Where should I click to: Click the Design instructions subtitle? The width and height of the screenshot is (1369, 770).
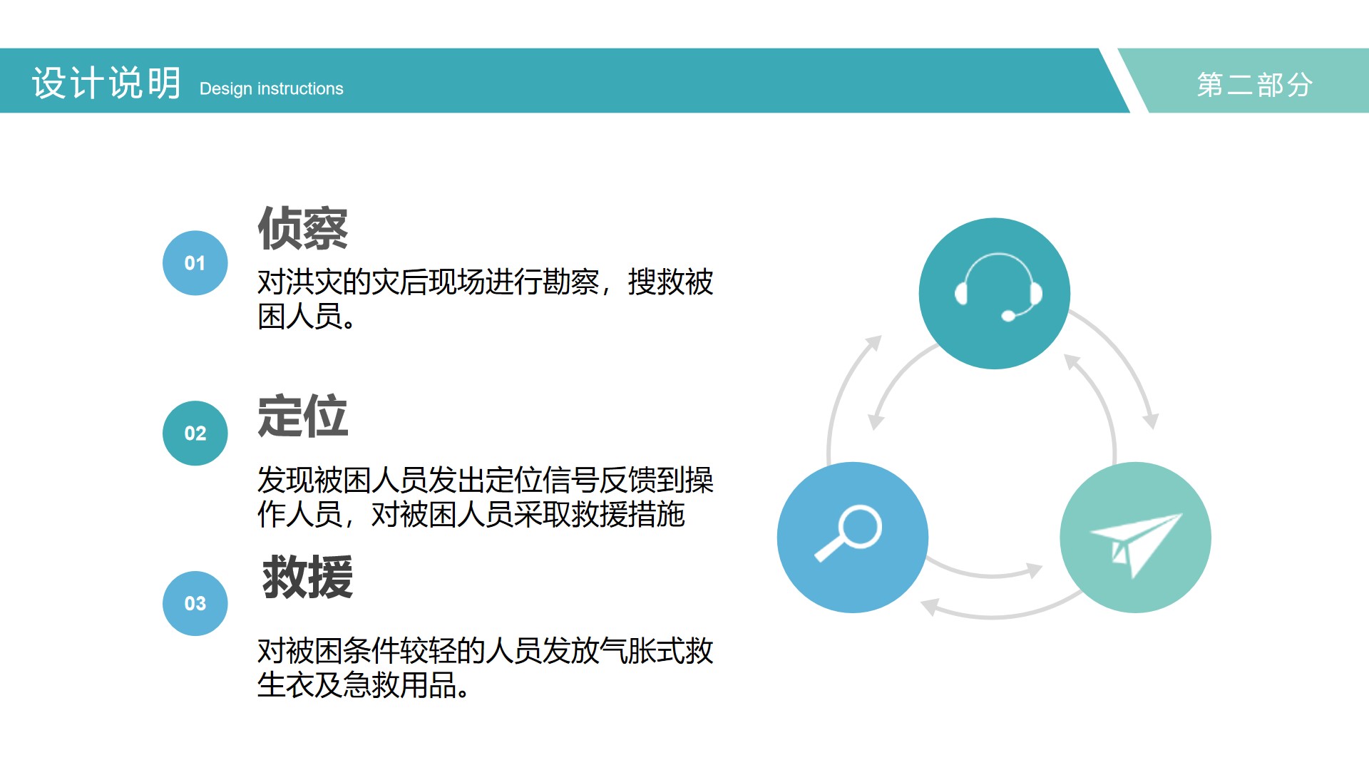(272, 89)
